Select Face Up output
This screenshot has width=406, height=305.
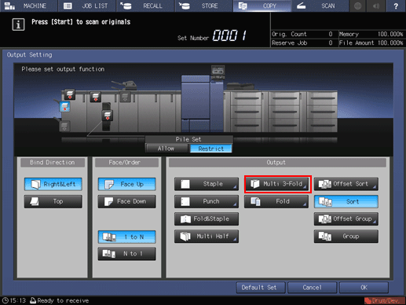(x=126, y=184)
